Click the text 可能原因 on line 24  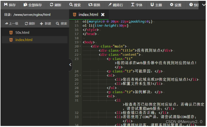click(x=143, y=71)
